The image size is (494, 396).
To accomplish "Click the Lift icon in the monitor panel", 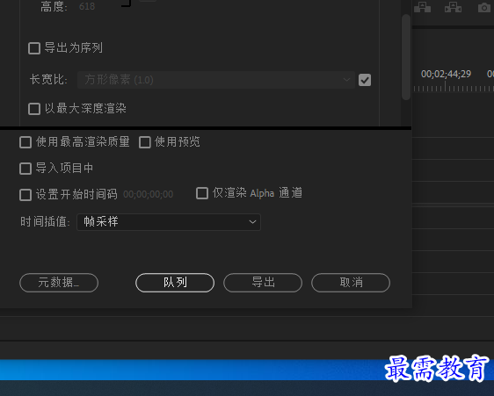I will point(422,7).
